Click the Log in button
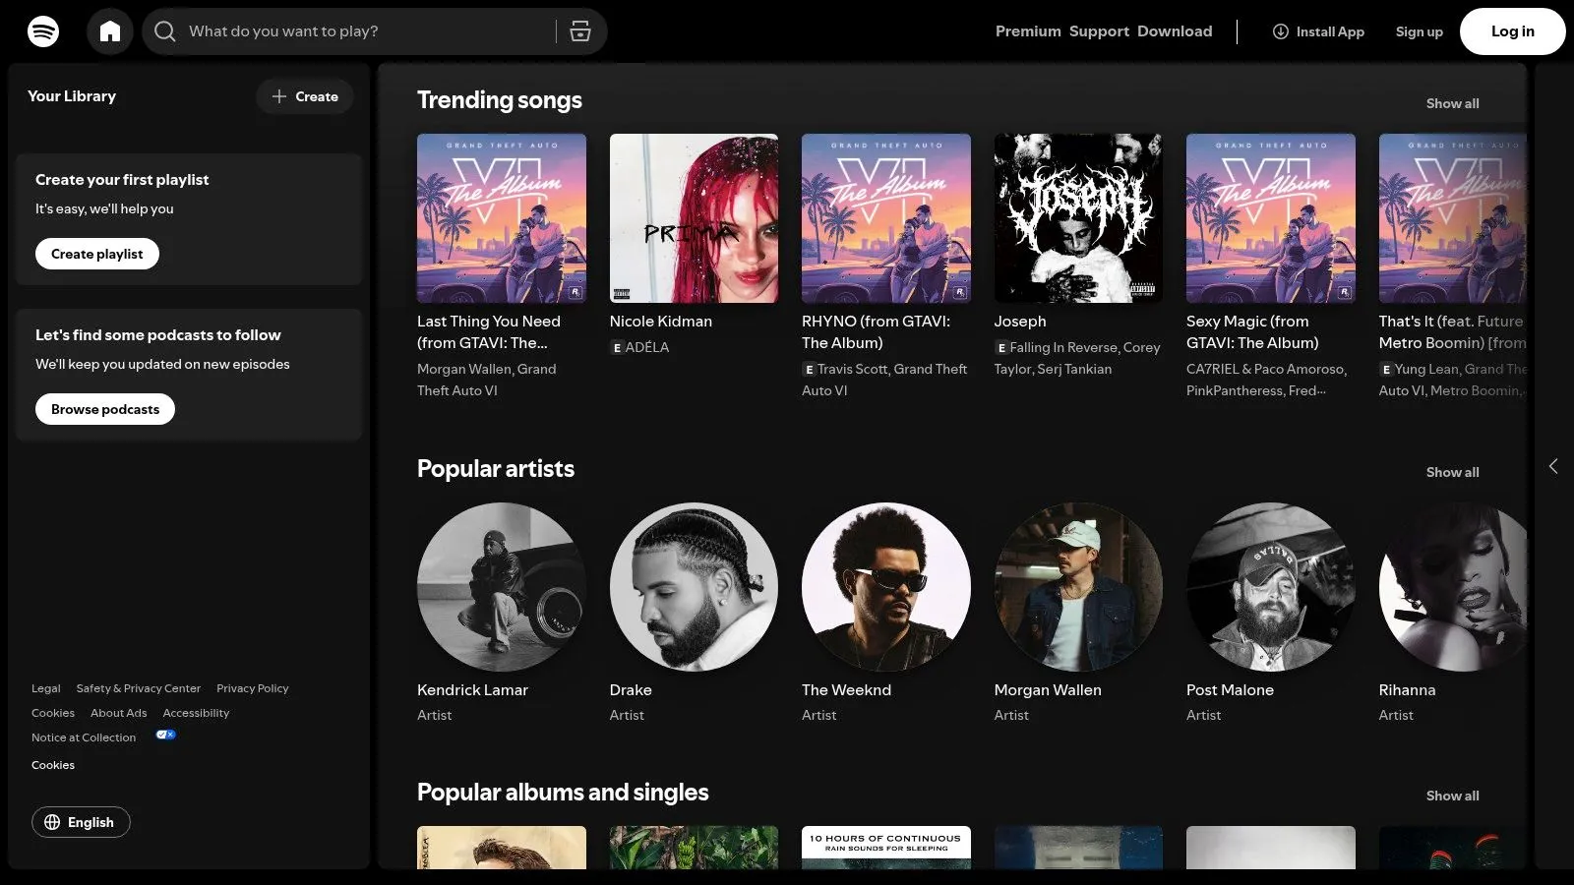The image size is (1574, 885). pyautogui.click(x=1512, y=31)
